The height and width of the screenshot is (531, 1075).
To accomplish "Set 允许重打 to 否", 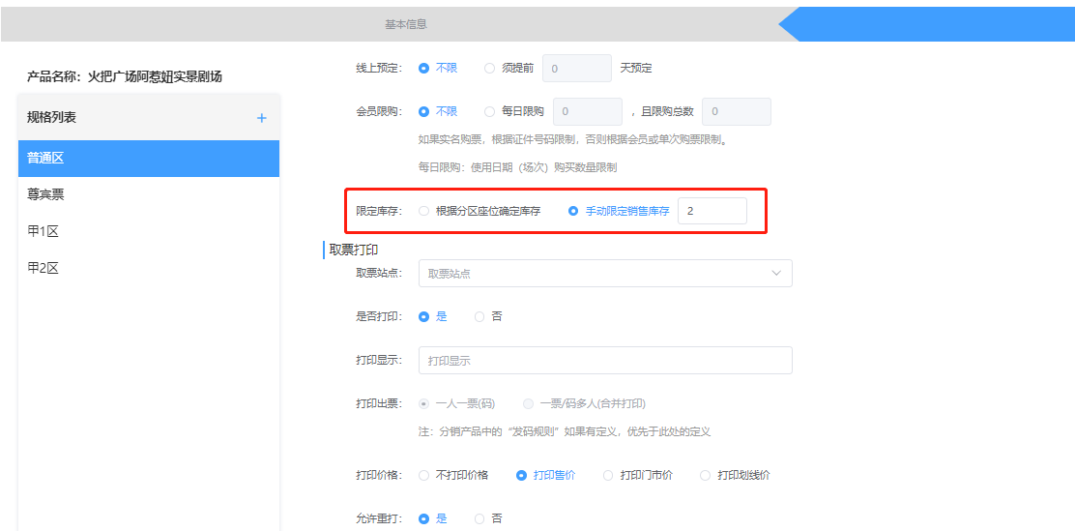I will click(480, 518).
